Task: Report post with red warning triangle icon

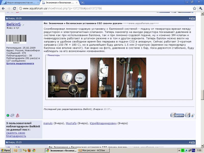Action: click(18, 116)
